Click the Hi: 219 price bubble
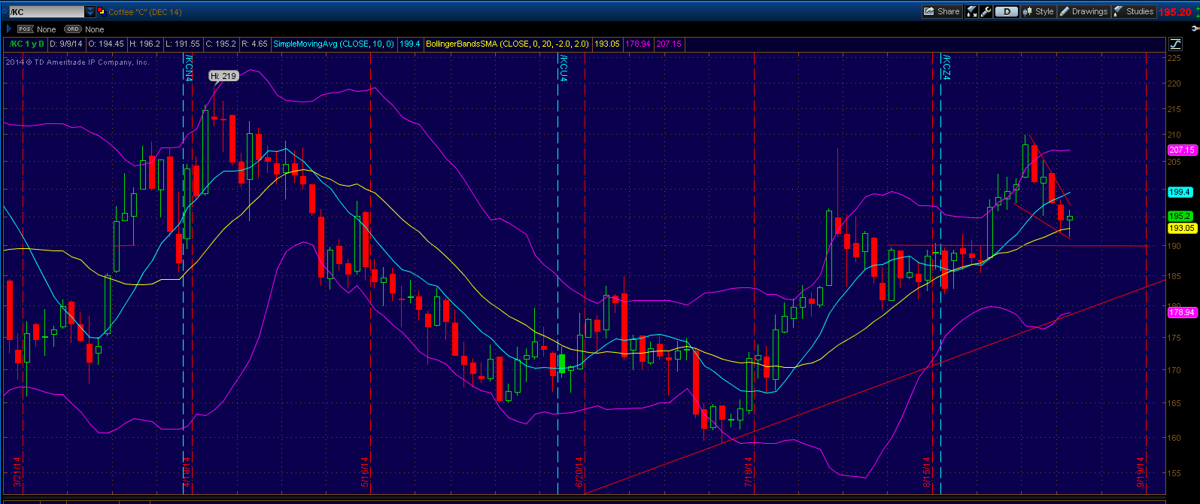 pos(223,76)
